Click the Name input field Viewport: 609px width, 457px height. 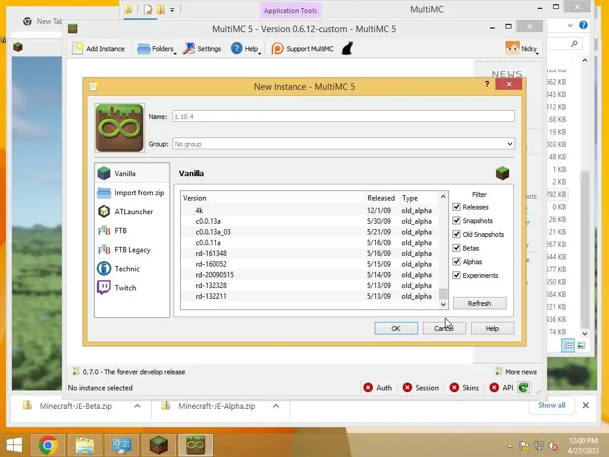(x=343, y=116)
